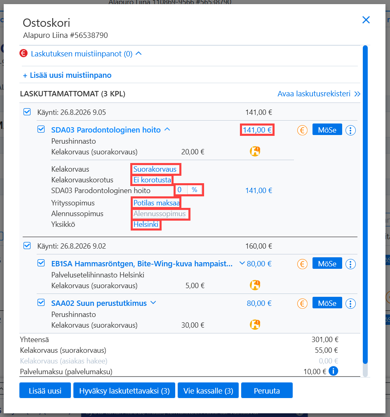Open three-dot menu for SDA03 row
The height and width of the screenshot is (417, 390).
click(350, 130)
